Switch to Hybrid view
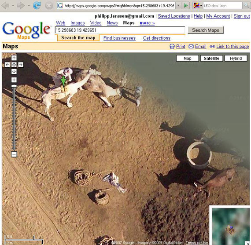The image size is (251, 245). [236, 59]
